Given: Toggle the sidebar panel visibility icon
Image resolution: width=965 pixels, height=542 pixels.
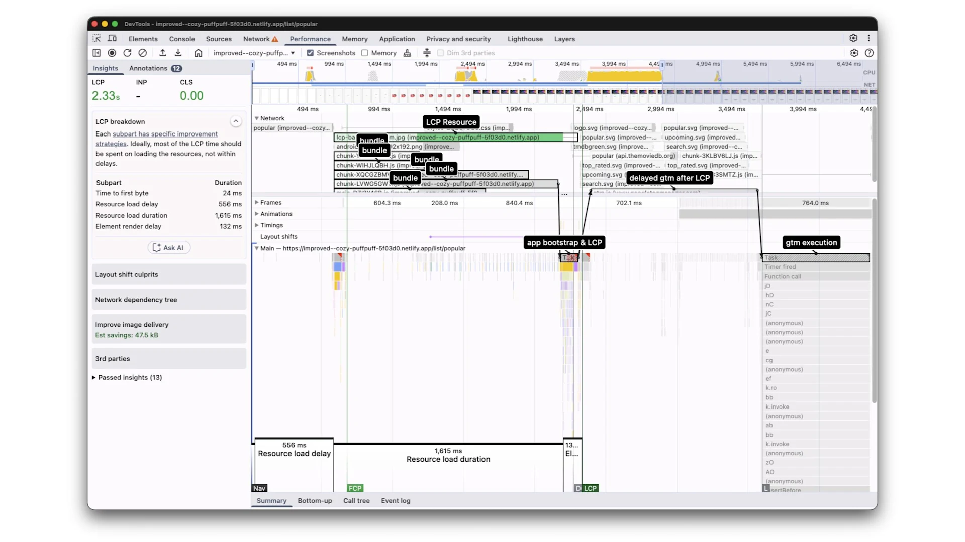Looking at the screenshot, I should coord(96,53).
